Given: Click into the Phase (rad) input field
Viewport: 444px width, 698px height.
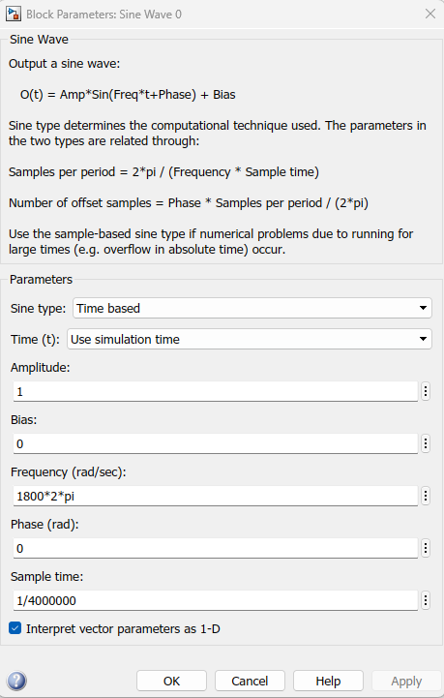Looking at the screenshot, I should coord(216,548).
